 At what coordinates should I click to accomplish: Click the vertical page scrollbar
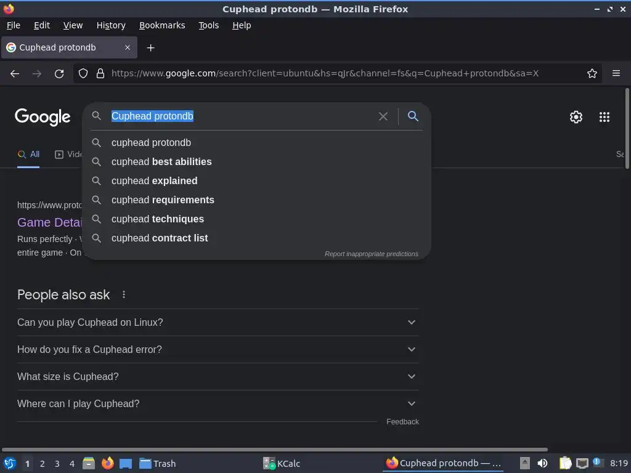pyautogui.click(x=627, y=129)
